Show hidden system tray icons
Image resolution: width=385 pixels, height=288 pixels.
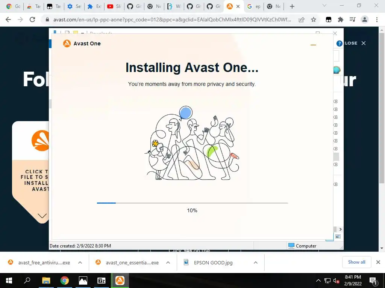pos(318,280)
